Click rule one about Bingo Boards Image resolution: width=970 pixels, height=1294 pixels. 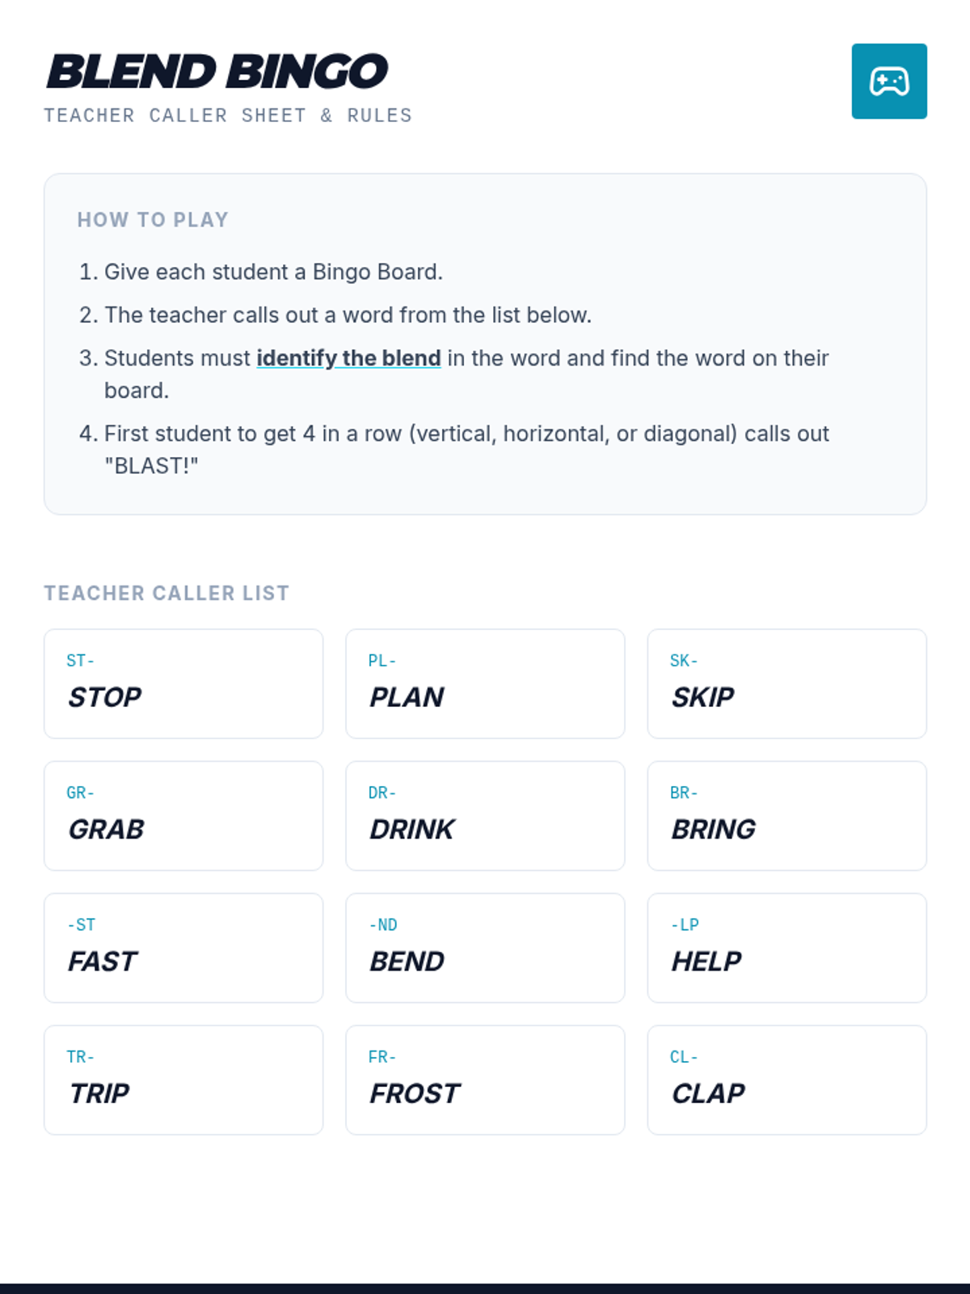(273, 272)
